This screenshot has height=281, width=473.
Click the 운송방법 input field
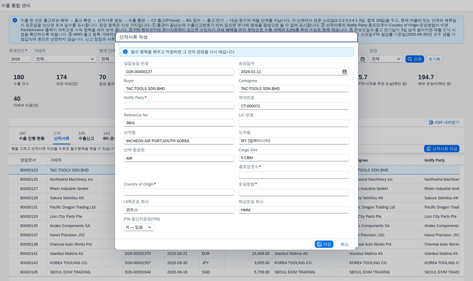point(294,192)
